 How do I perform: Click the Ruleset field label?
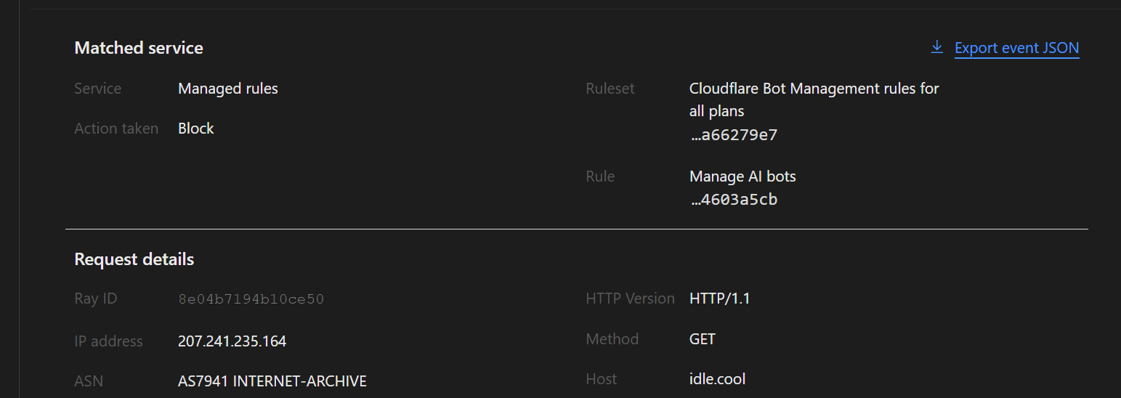coord(610,89)
